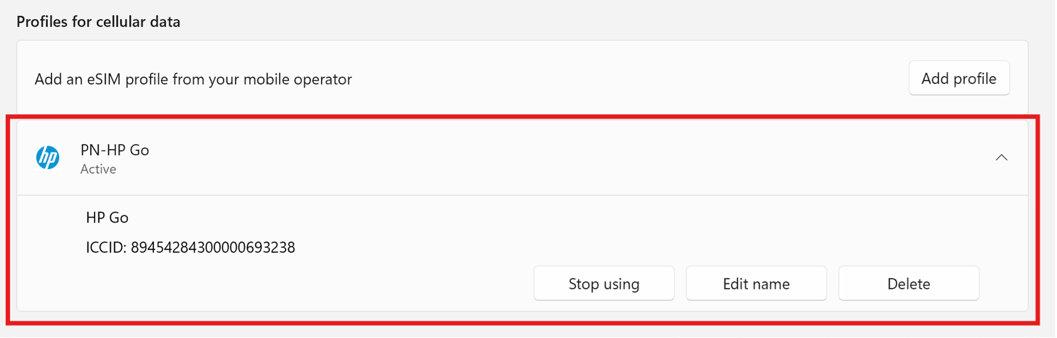The image size is (1057, 338).
Task: Click the Active status label
Action: (x=98, y=169)
